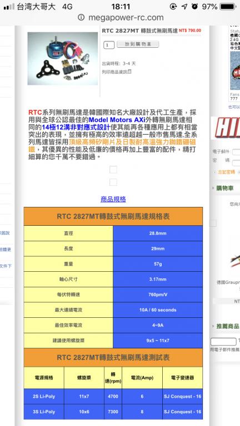
Task: Click the 11x7 propeller cell
Action: click(84, 397)
